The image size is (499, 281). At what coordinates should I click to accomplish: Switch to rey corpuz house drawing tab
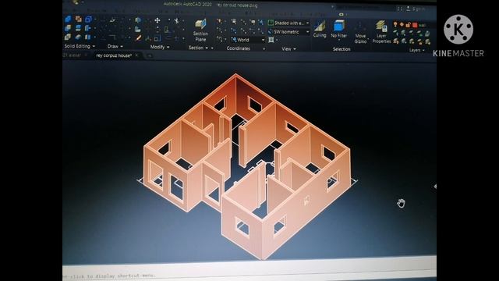(114, 55)
